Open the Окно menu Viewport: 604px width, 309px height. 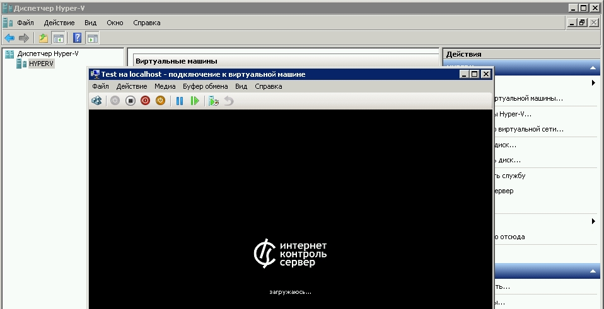coord(115,23)
